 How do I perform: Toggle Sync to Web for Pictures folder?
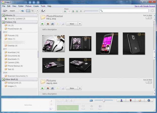coord(149,82)
